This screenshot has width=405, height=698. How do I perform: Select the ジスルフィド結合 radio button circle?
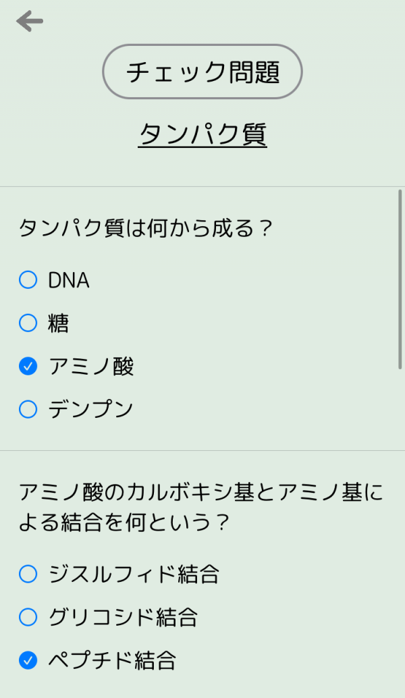28,574
